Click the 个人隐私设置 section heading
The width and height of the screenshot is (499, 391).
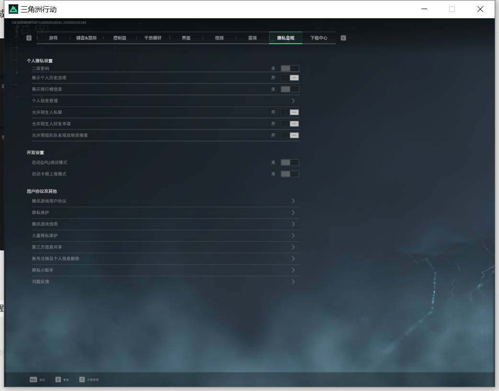(x=40, y=60)
